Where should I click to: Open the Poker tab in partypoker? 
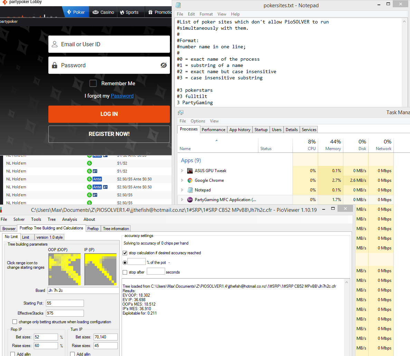point(76,12)
